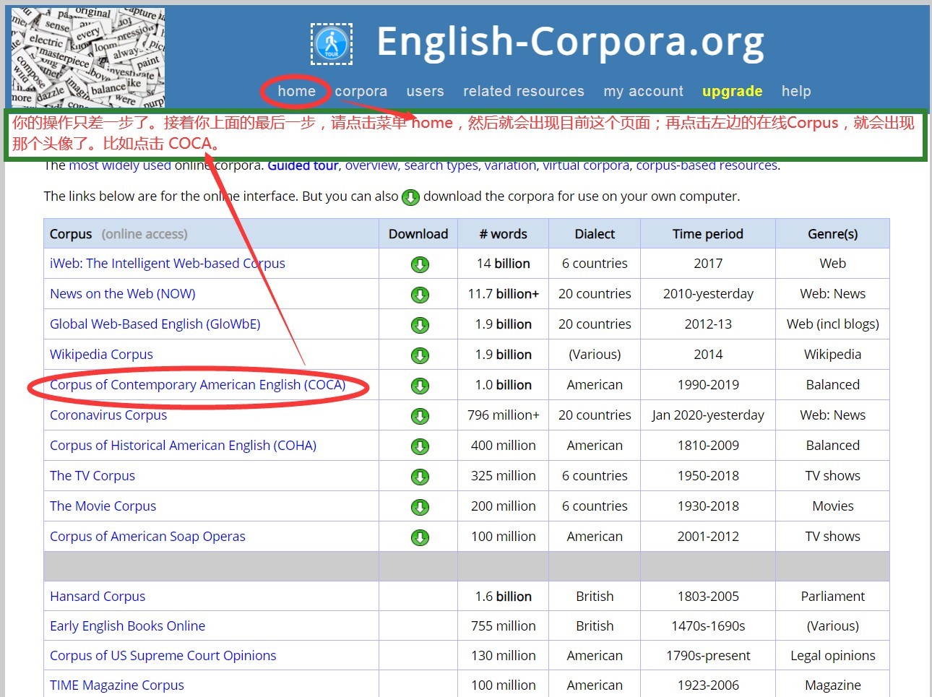Viewport: 932px width, 697px height.
Task: Open Corpus of Contemporary American English (COCA)
Action: pyautogui.click(x=198, y=385)
